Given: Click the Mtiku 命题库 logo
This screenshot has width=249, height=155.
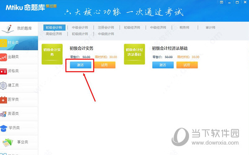Looking at the screenshot, I should click(x=31, y=7).
